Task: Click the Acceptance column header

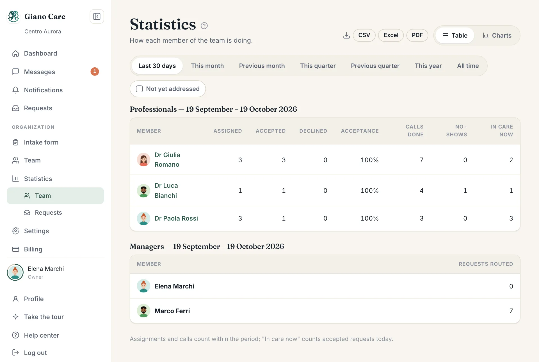Action: click(360, 131)
